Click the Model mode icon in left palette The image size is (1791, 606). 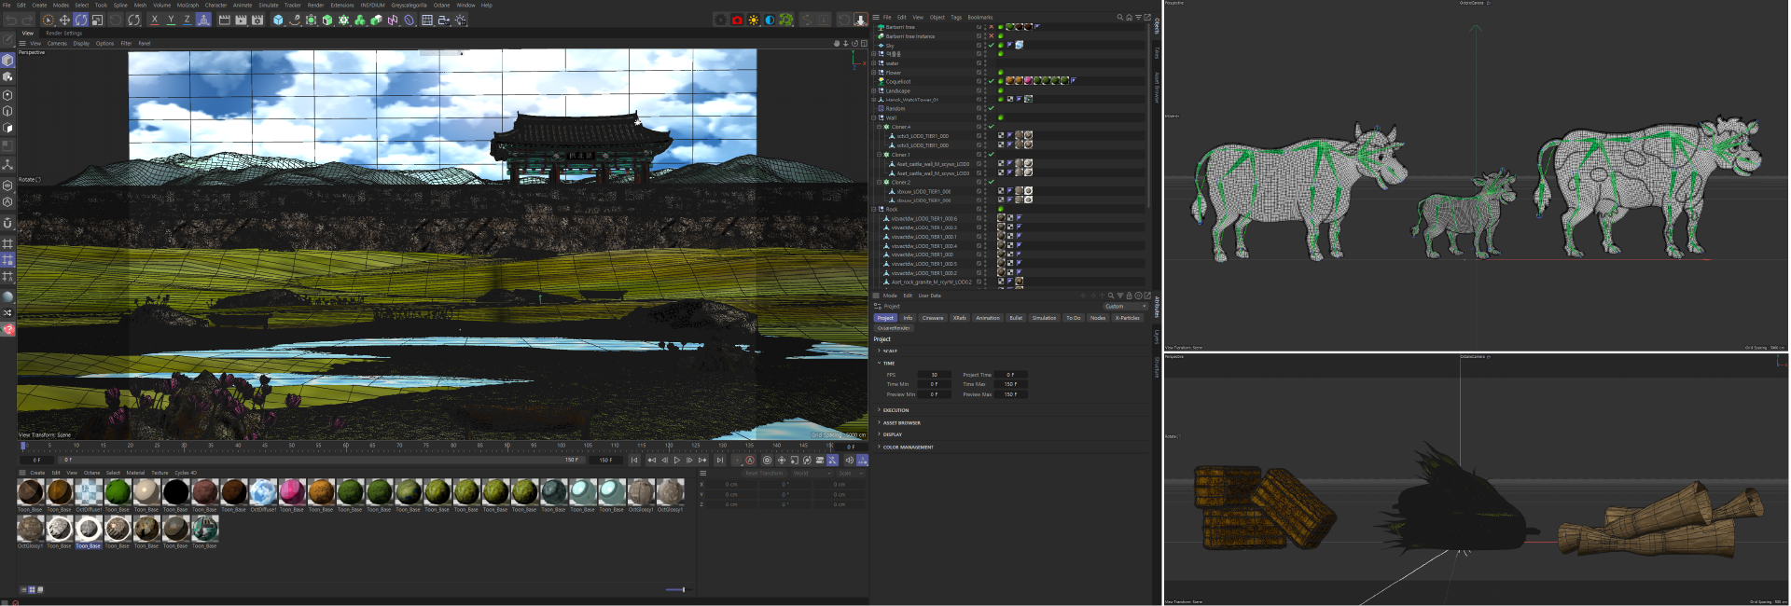click(7, 61)
